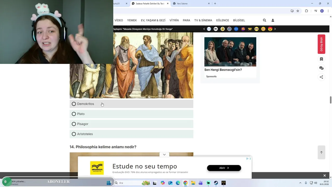Select the Aristoteles answer option

pos(131,134)
